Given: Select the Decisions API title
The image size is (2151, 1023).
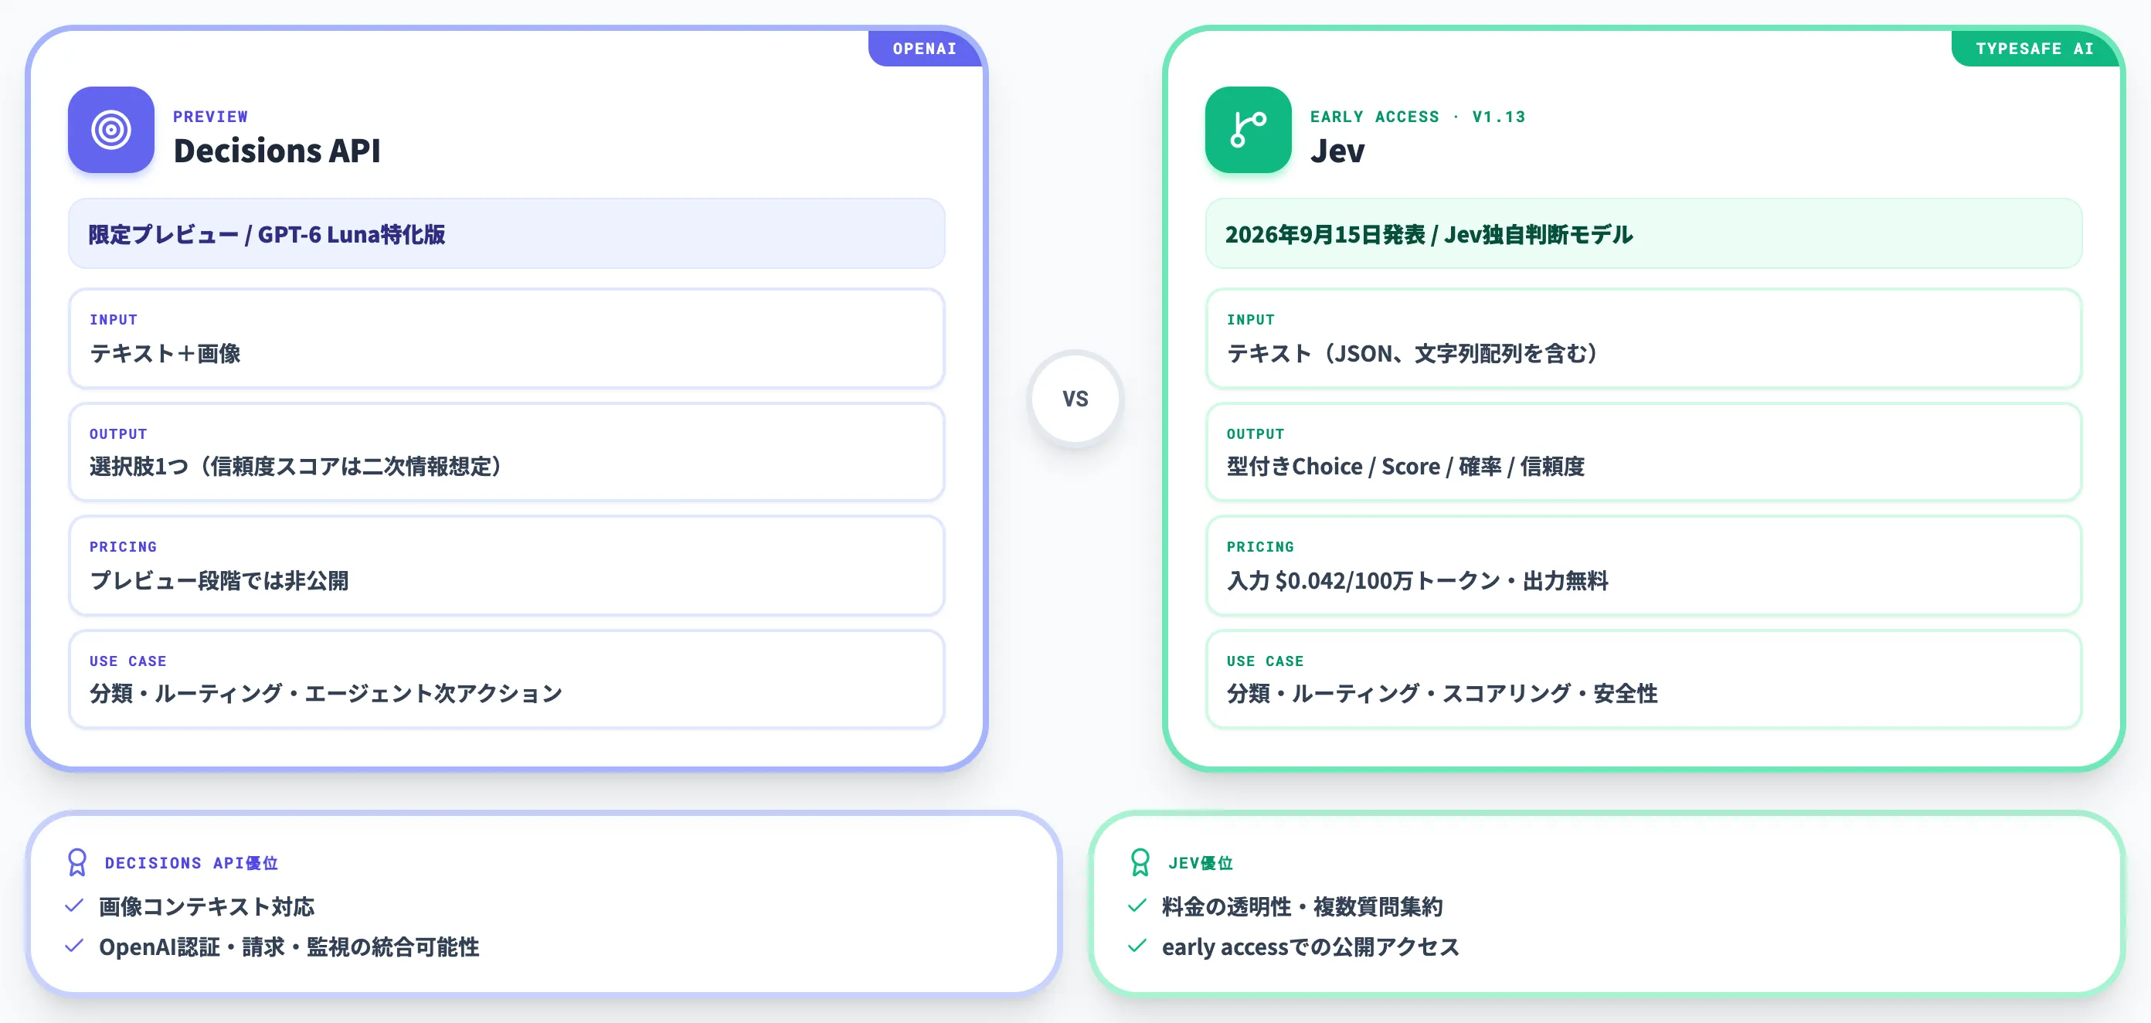Looking at the screenshot, I should point(277,151).
